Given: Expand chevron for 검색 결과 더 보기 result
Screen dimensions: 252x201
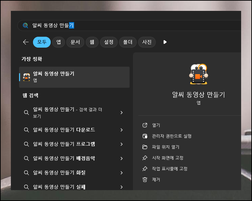Looking at the screenshot, I should pos(122,113).
